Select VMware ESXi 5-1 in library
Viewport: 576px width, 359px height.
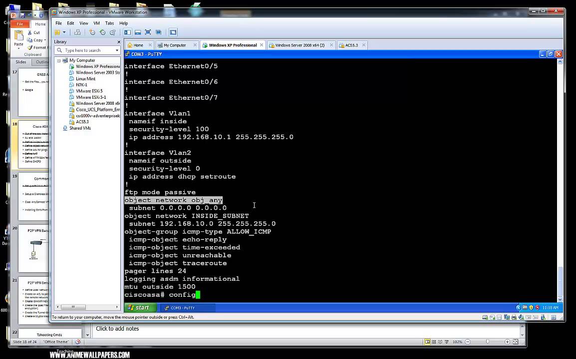pos(88,97)
